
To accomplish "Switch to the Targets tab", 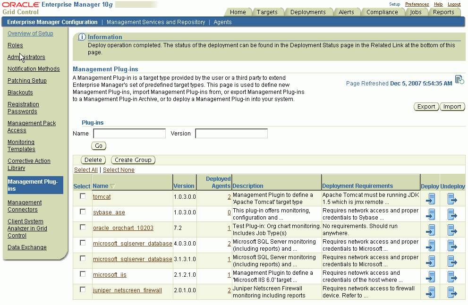I will pos(267,12).
